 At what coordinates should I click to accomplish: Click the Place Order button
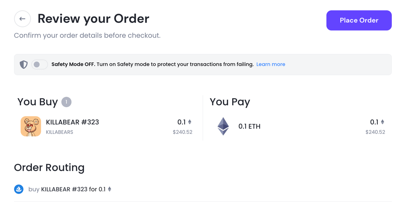coord(359,21)
